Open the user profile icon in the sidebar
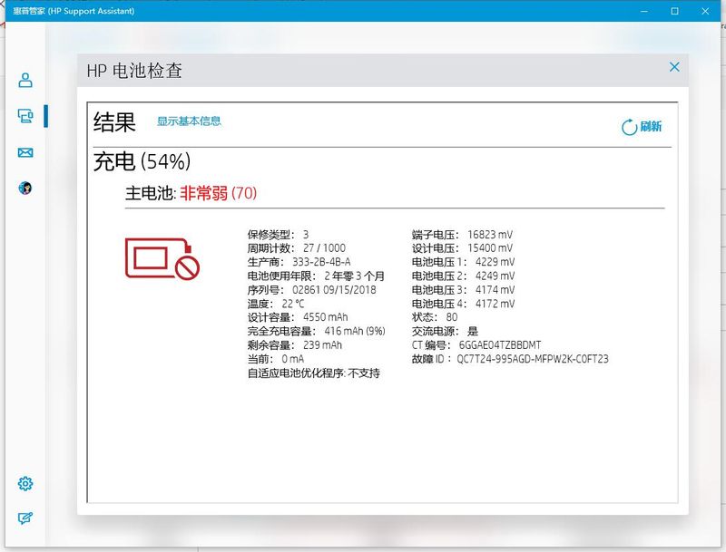The image size is (726, 552). coord(25,80)
